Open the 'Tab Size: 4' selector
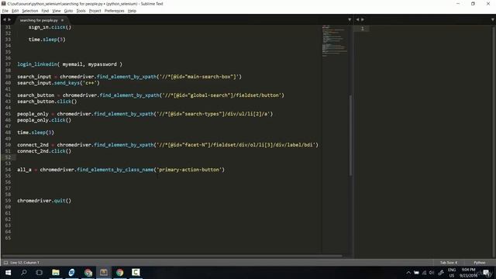 point(449,263)
